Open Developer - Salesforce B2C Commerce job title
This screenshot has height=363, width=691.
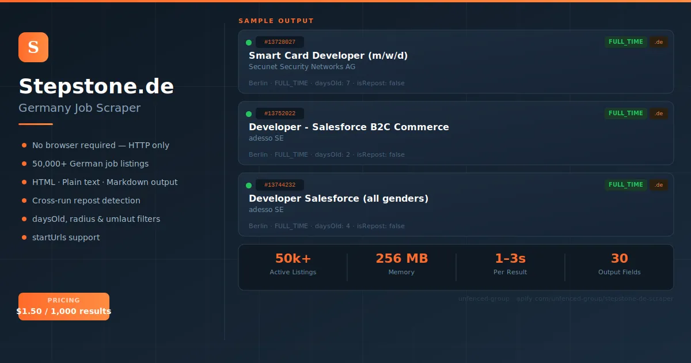(348, 127)
